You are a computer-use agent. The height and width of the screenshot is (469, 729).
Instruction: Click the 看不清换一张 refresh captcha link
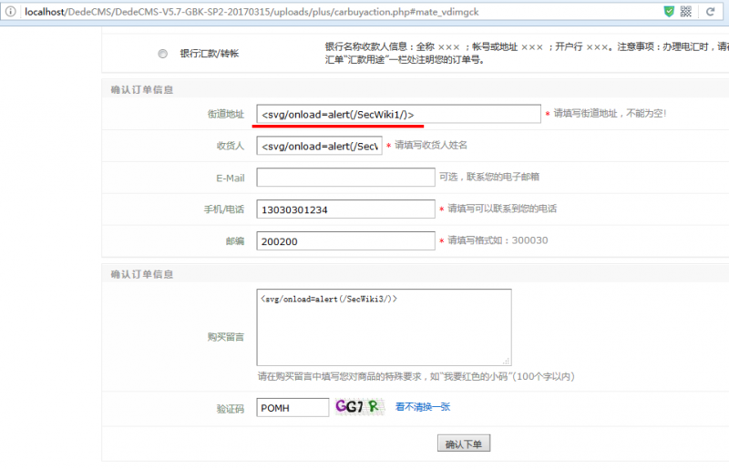(422, 407)
